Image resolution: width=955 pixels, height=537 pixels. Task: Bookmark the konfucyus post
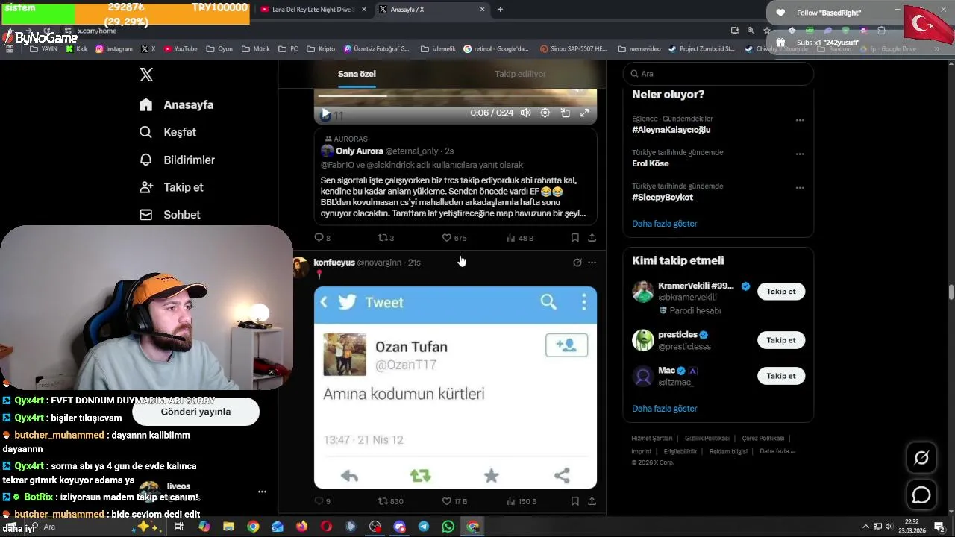tap(574, 501)
